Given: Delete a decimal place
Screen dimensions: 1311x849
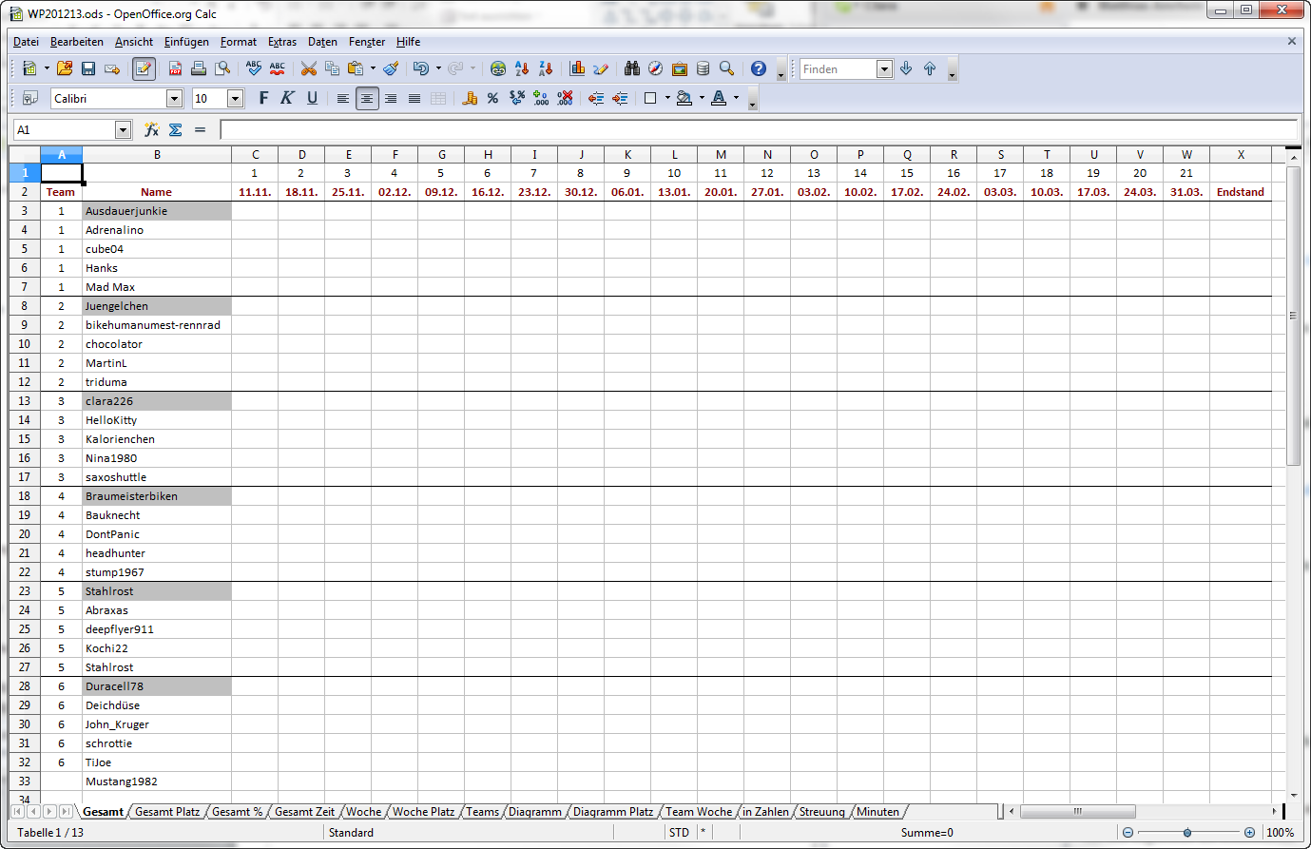Looking at the screenshot, I should pyautogui.click(x=565, y=98).
